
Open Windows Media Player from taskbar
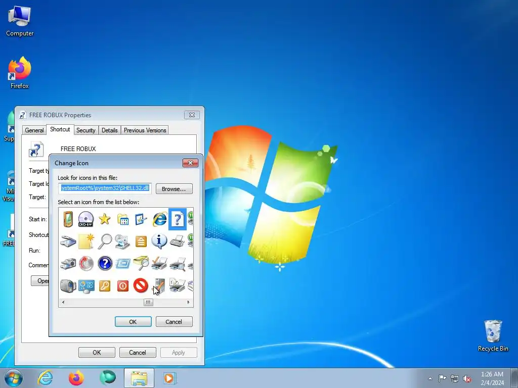[x=170, y=378]
